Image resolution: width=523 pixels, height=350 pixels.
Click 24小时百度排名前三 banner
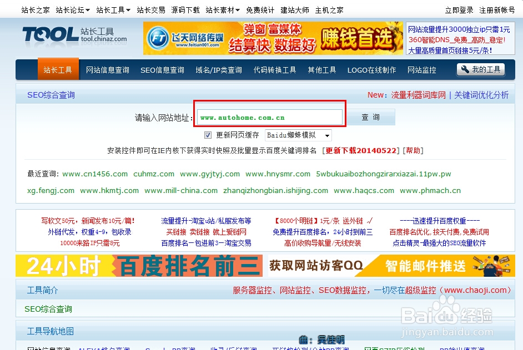click(x=139, y=266)
